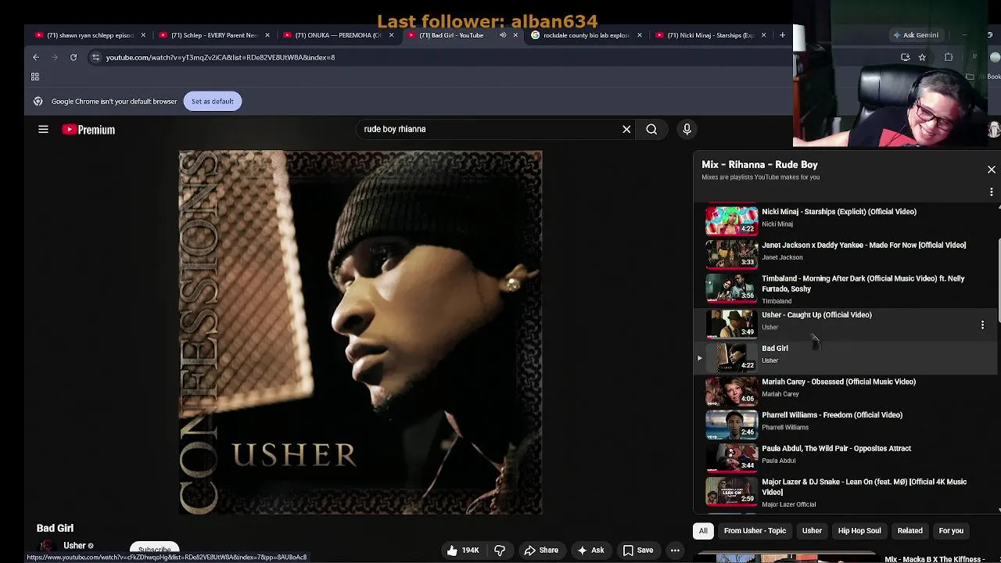This screenshot has height=563, width=1001.
Task: Select the Hip Hop Soul chip
Action: coord(859,531)
